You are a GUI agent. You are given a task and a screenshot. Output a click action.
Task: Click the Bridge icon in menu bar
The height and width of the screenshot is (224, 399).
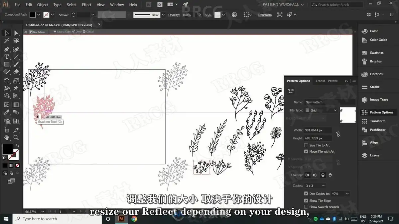pos(149,5)
